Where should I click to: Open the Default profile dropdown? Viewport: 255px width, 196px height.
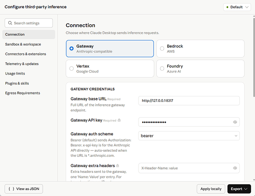click(237, 7)
